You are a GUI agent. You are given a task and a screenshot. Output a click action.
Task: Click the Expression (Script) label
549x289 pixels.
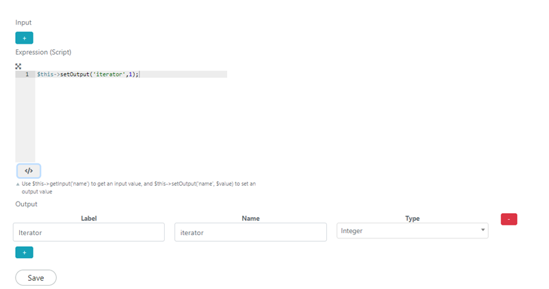tap(44, 52)
